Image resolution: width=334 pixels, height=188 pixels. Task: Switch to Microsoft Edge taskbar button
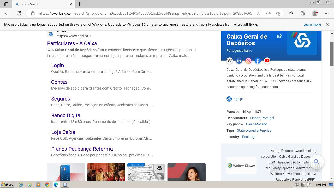point(56,185)
